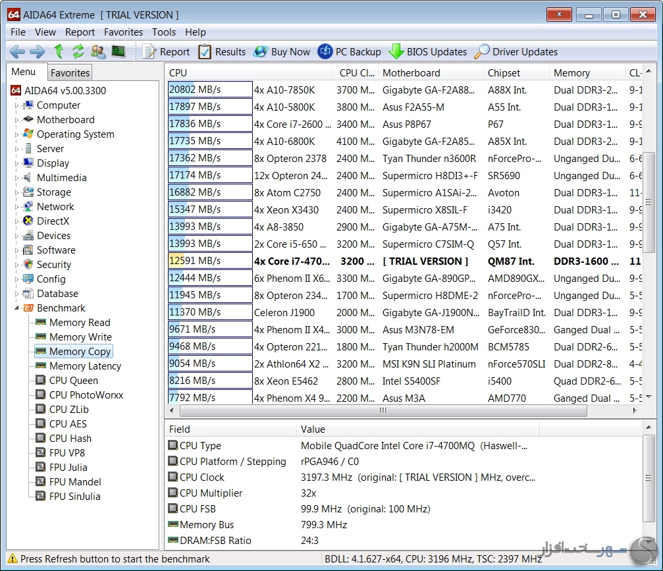Select the Software tree icon
This screenshot has height=571, width=663.
click(28, 250)
